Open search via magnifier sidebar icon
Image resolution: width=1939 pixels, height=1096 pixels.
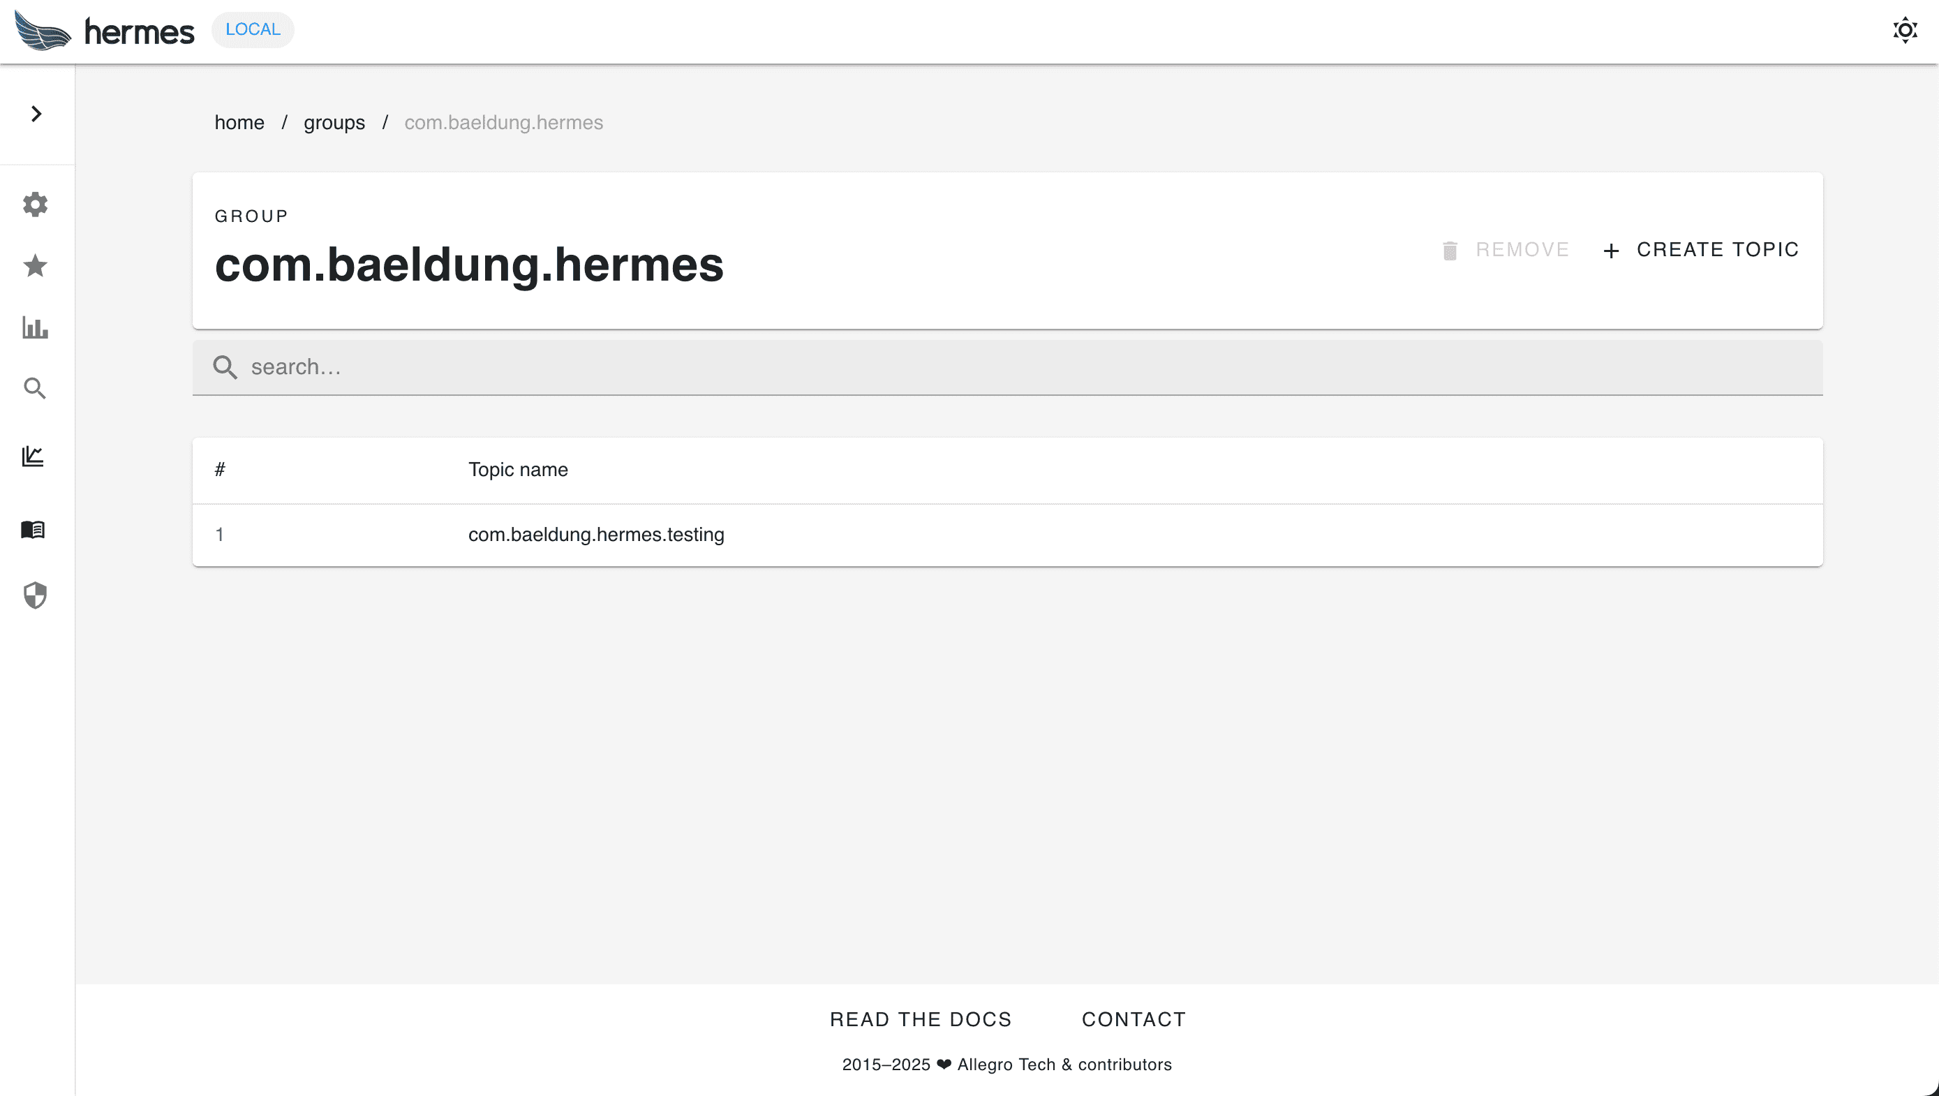coord(35,388)
